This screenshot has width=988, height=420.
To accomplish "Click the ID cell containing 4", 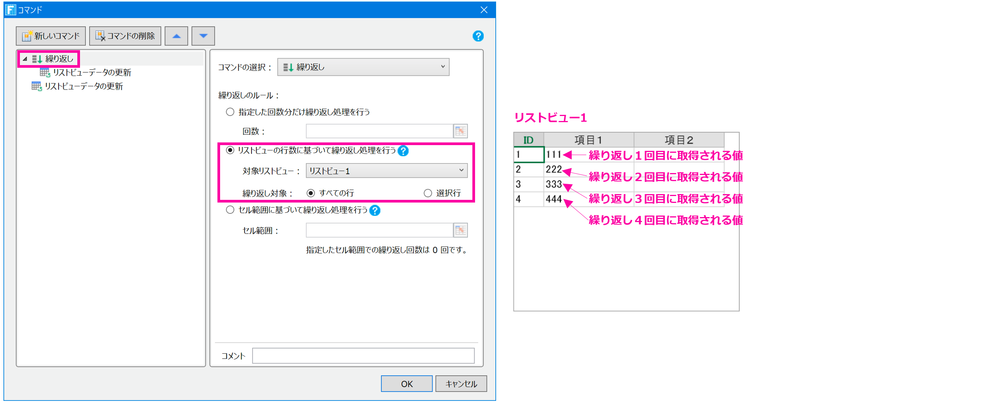I will 529,199.
